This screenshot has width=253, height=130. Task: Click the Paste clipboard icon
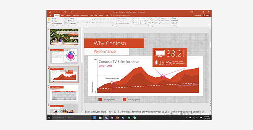tap(49, 20)
